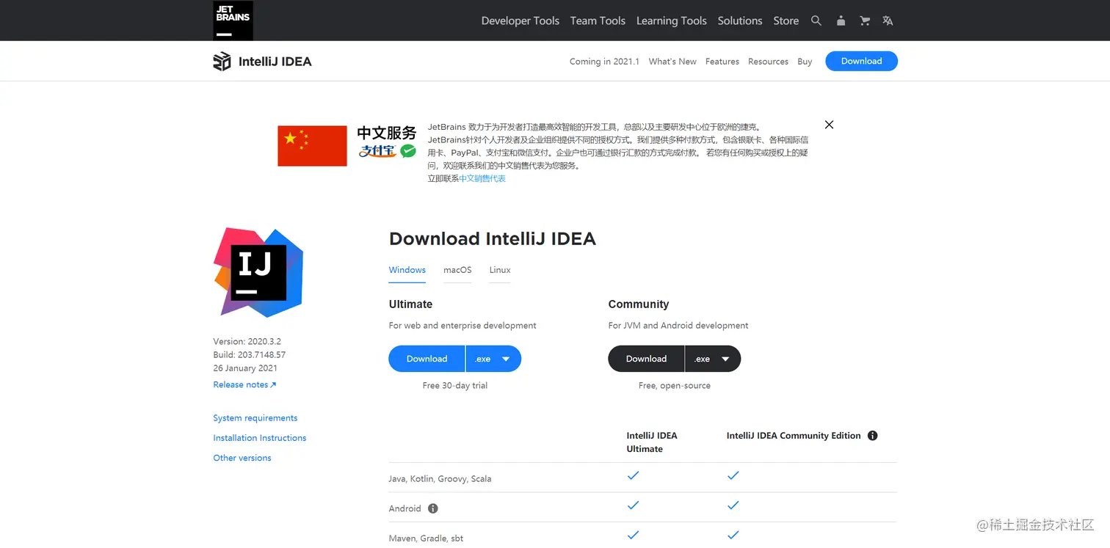The image size is (1110, 548).
Task: Open the What's New page
Action: click(x=672, y=62)
